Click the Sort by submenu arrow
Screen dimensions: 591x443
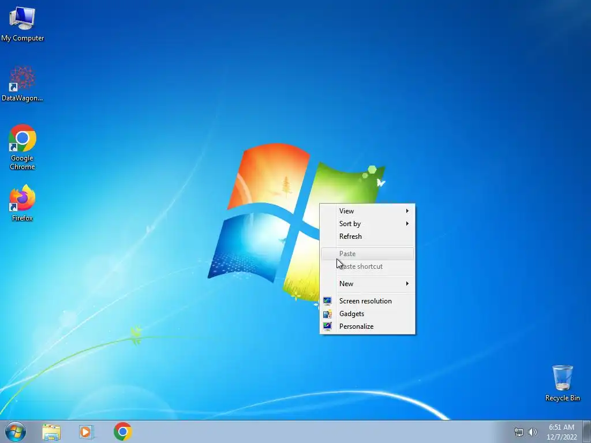click(407, 224)
